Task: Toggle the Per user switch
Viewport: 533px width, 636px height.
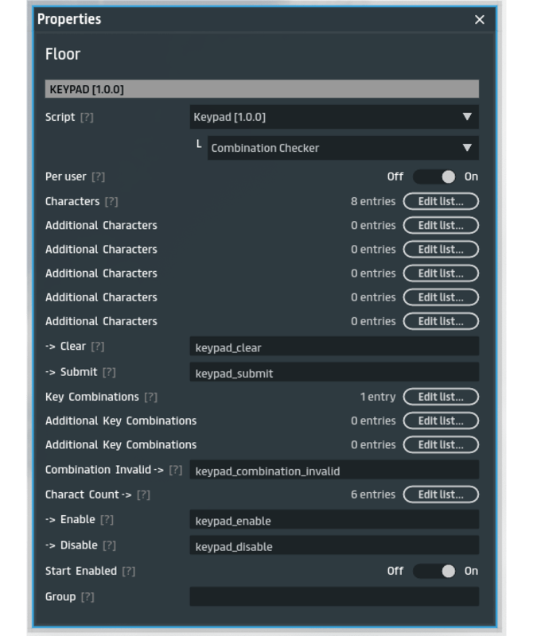Action: coord(434,176)
